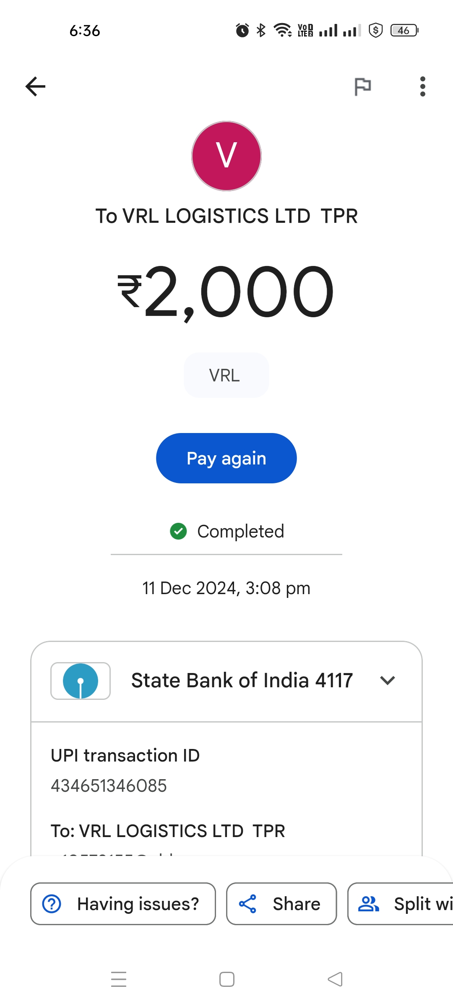Tap the ₹2,000 amount

point(226,292)
